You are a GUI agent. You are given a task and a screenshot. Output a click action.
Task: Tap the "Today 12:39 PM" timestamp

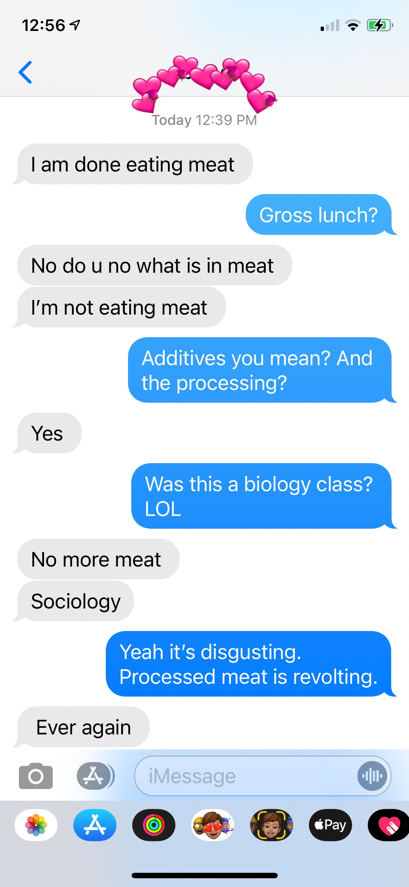(x=204, y=120)
